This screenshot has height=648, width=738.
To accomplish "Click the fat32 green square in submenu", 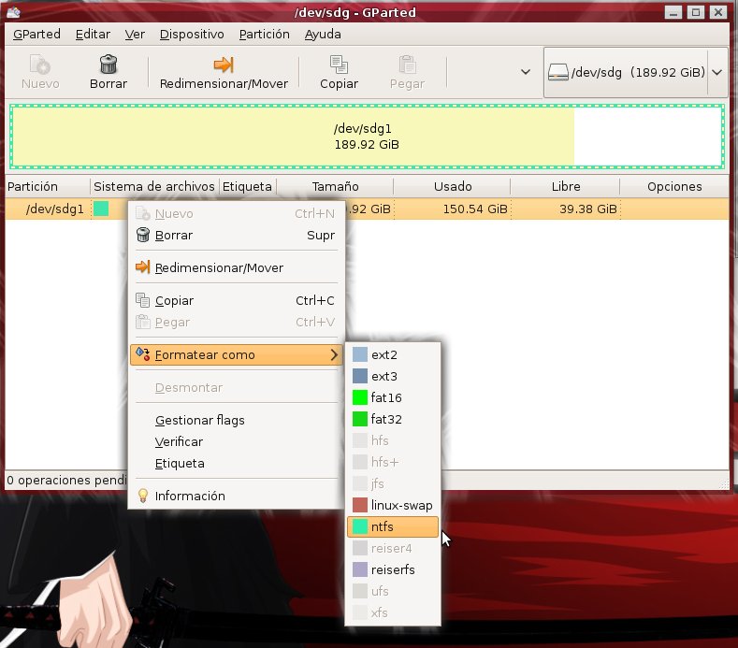I will click(x=360, y=419).
